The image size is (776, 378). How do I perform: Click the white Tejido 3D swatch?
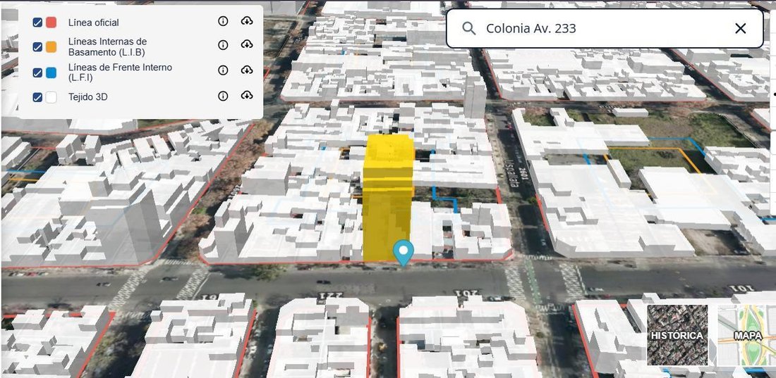51,97
